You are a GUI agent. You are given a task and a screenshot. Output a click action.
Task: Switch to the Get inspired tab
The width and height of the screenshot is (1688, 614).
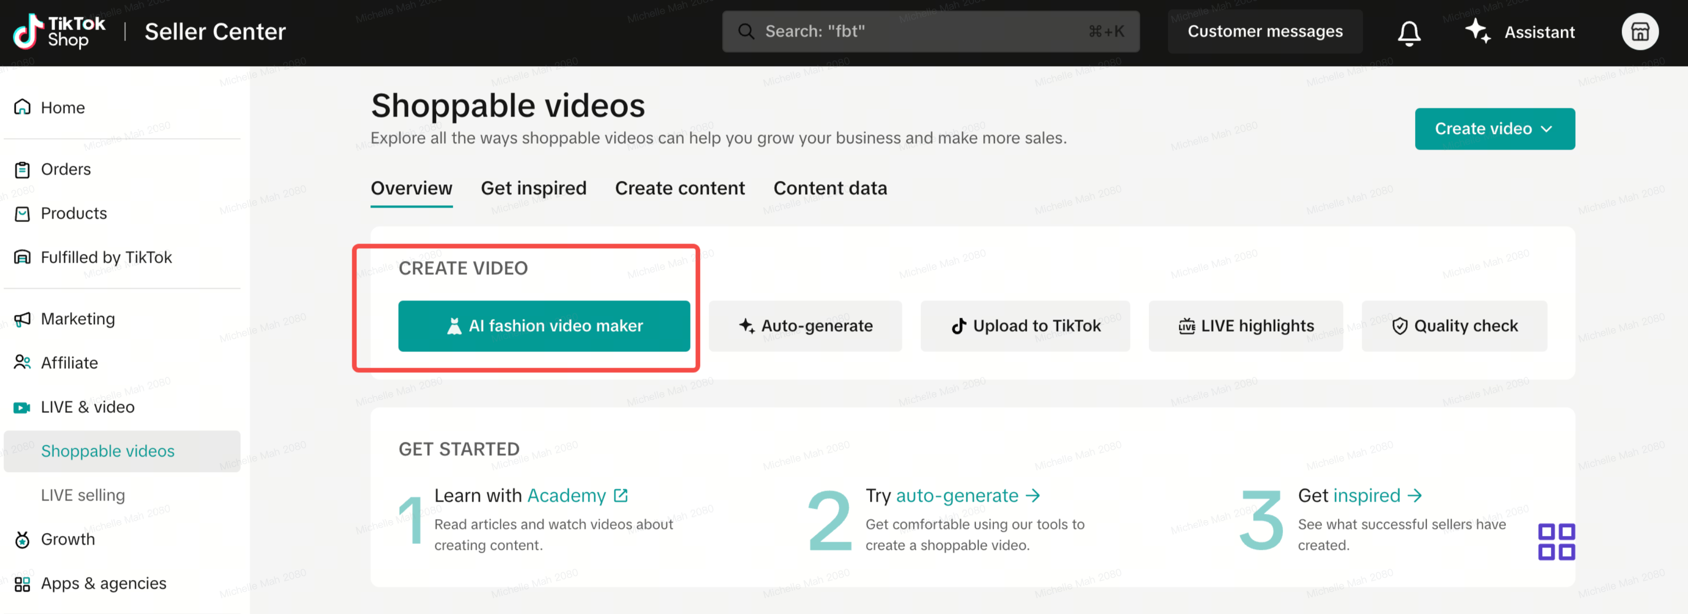click(533, 189)
